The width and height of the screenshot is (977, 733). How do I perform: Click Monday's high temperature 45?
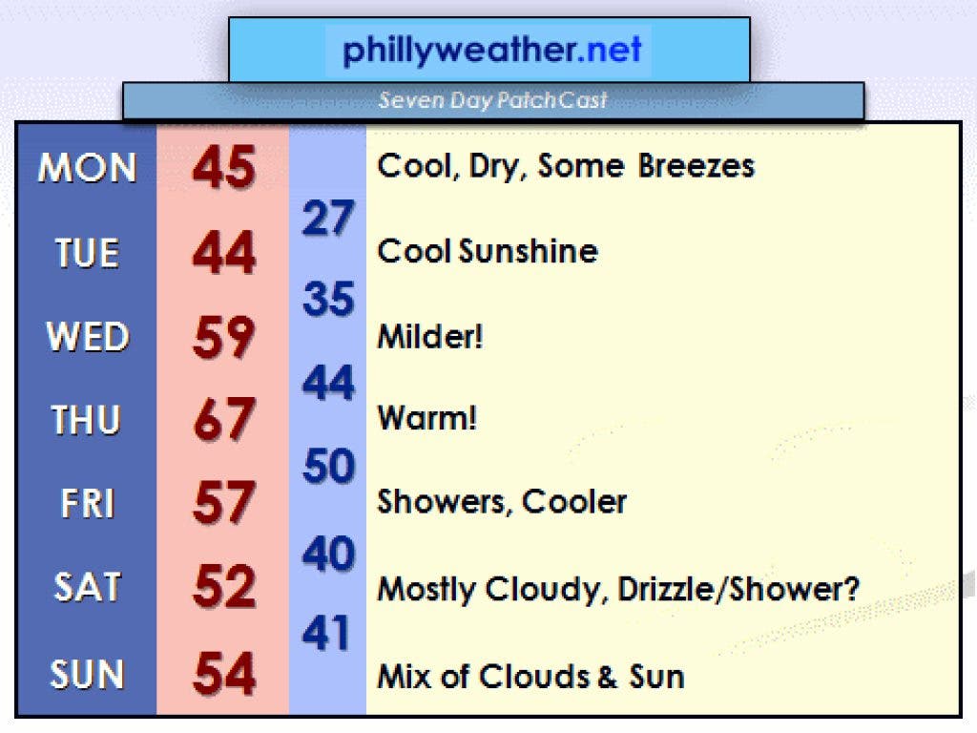[x=224, y=169]
